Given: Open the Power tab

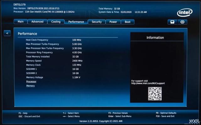Looking at the screenshot, I should point(113,22).
